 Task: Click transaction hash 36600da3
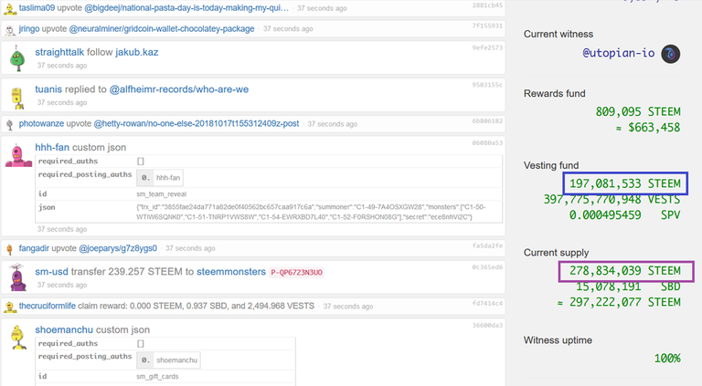[487, 325]
